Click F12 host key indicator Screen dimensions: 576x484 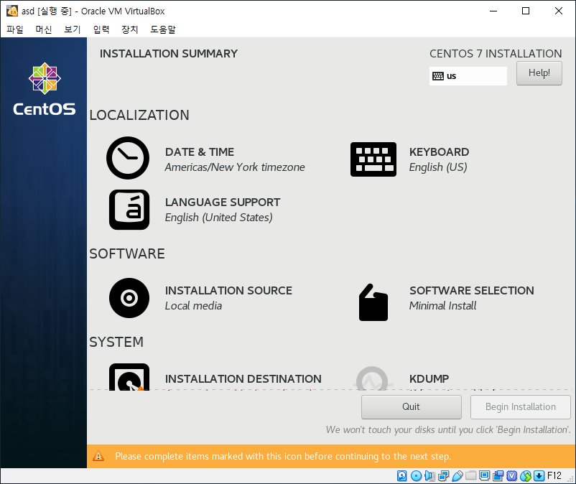[554, 476]
